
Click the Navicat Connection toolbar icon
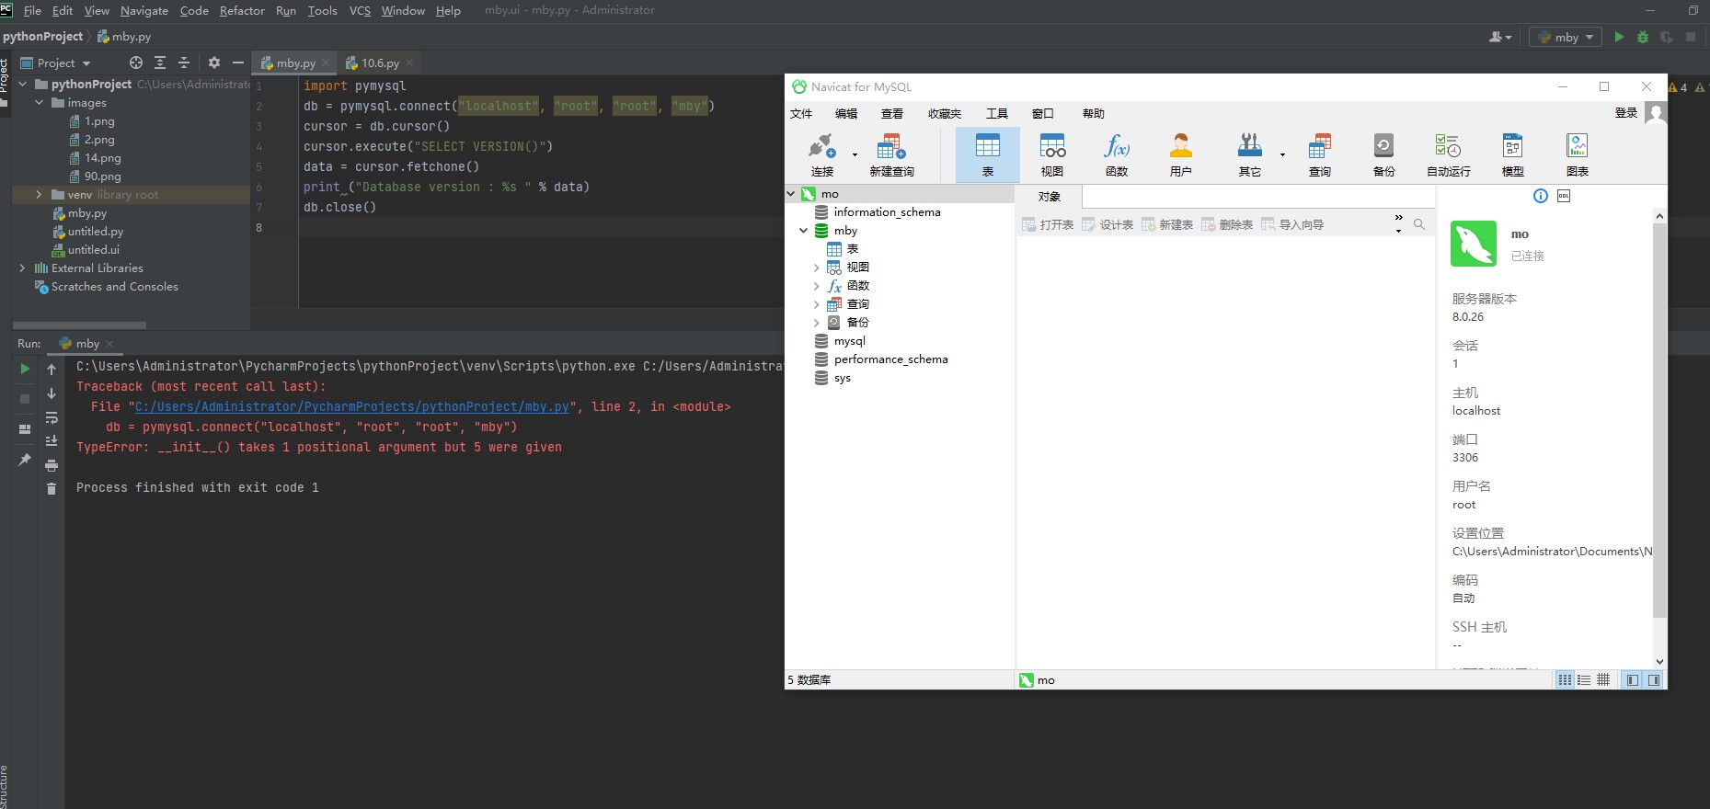(x=821, y=154)
